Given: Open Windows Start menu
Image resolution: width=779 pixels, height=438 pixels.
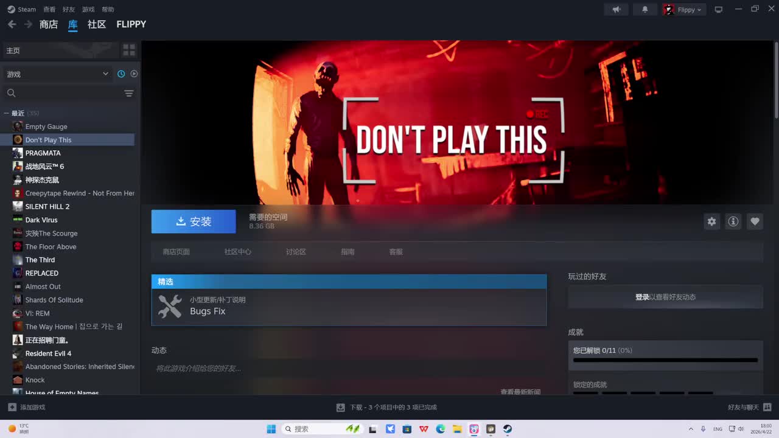Looking at the screenshot, I should (x=271, y=429).
